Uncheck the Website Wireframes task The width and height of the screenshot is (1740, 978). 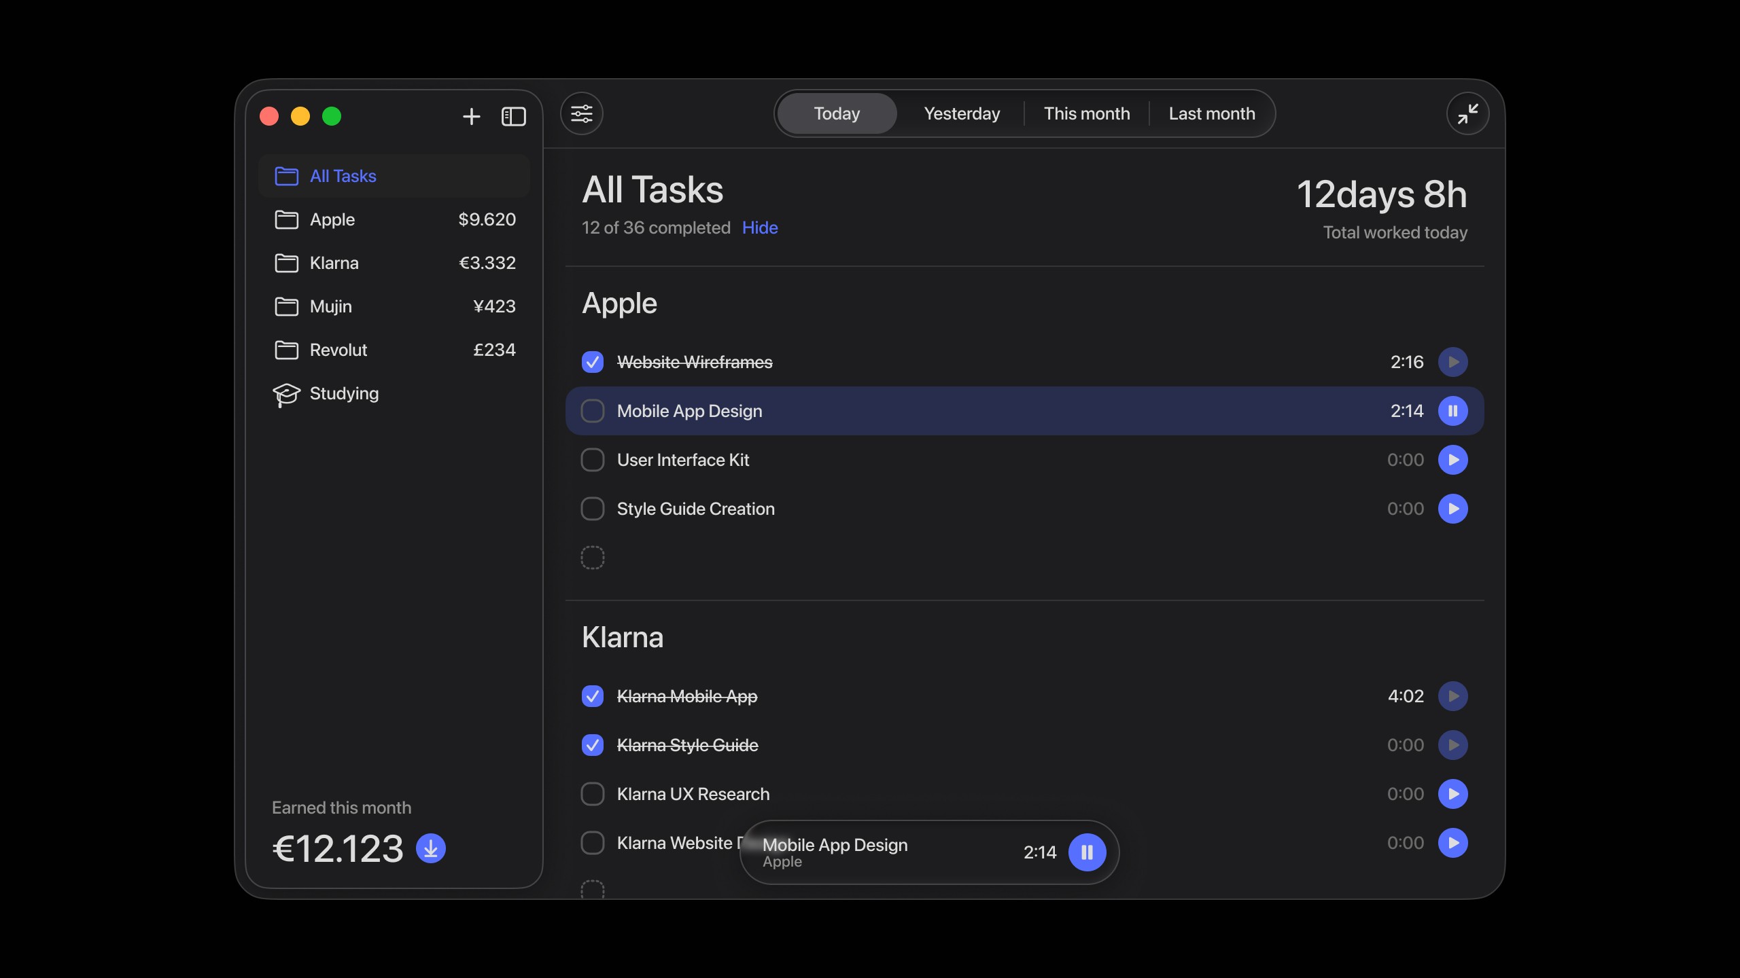(593, 362)
